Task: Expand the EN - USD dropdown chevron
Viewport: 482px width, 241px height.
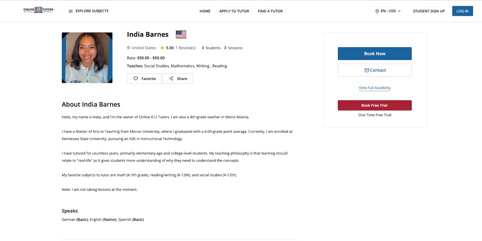Action: 399,11
